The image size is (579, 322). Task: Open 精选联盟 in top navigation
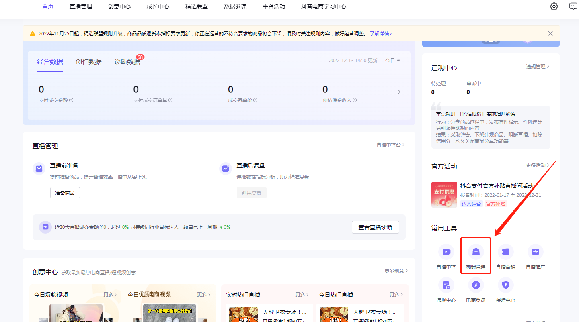point(197,6)
